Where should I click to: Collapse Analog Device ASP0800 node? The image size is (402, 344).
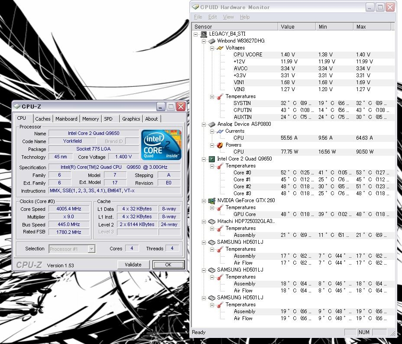(204, 124)
